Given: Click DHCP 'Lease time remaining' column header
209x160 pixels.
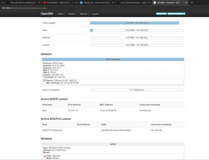Looking at the screenshot, I should click(x=149, y=104).
